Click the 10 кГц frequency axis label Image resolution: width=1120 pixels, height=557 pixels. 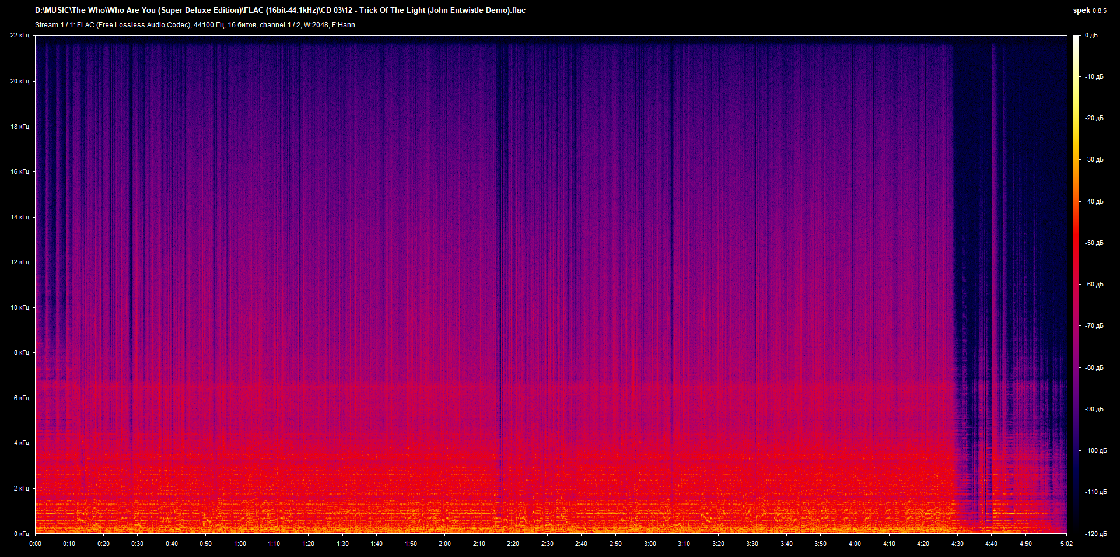coord(20,307)
